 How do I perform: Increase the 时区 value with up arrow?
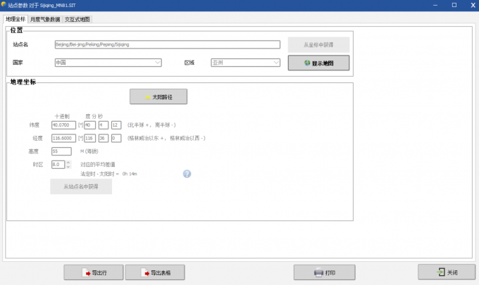(68, 163)
